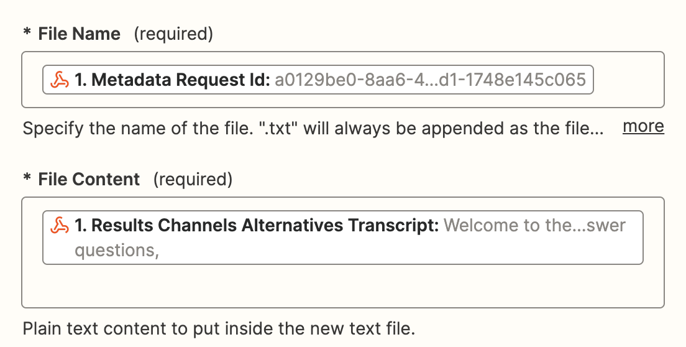Select the Metadata Request Id pill label
This screenshot has width=686, height=347.
click(172, 80)
